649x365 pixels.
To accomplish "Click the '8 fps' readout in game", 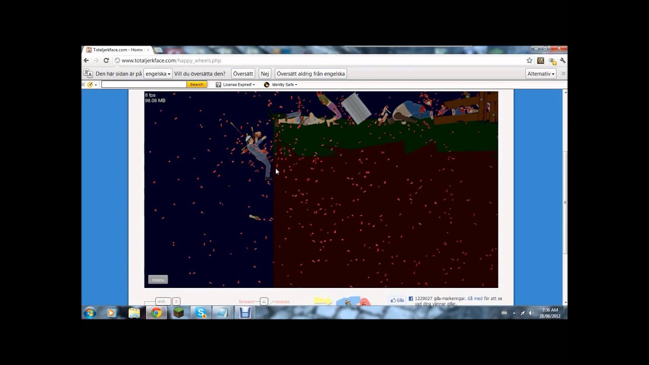I will tap(150, 95).
